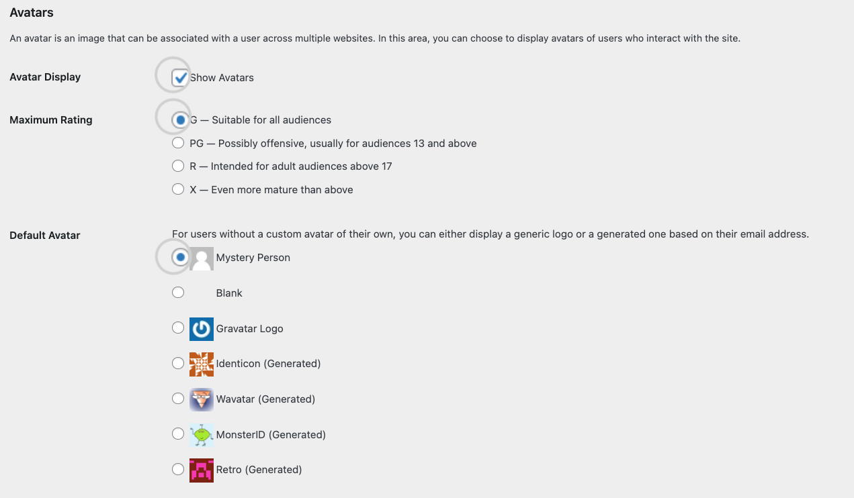
Task: Uncheck the Show Avatars checkbox
Action: coord(179,78)
